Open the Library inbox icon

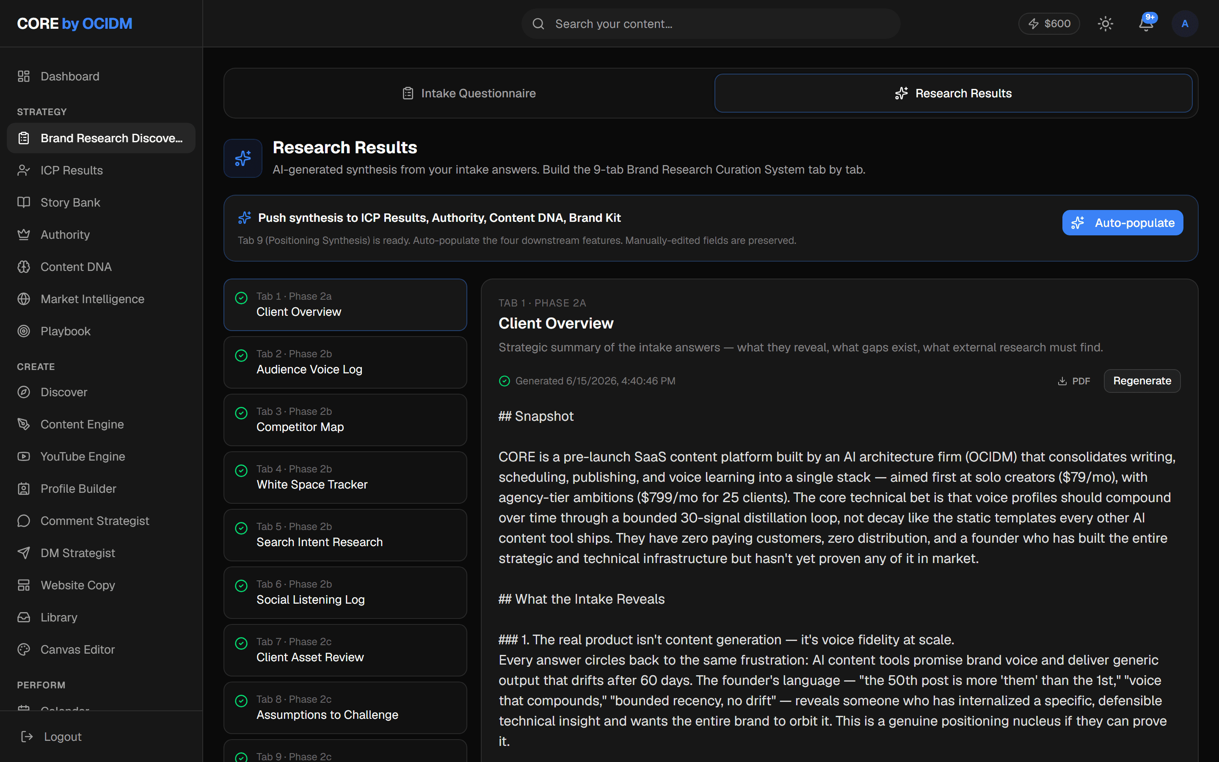tap(24, 617)
